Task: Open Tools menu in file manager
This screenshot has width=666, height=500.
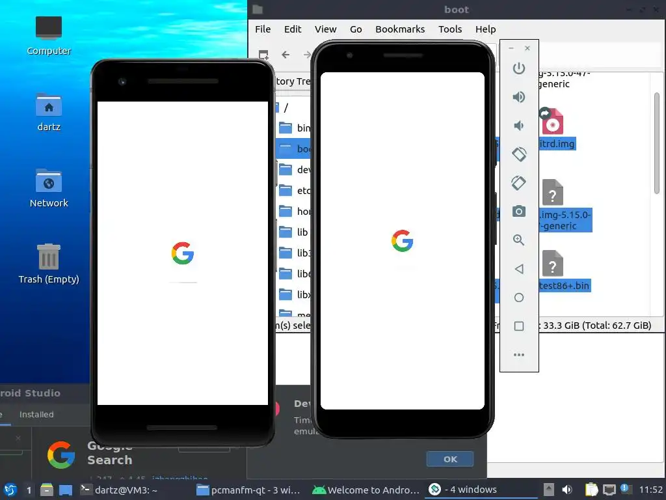Action: click(x=450, y=29)
